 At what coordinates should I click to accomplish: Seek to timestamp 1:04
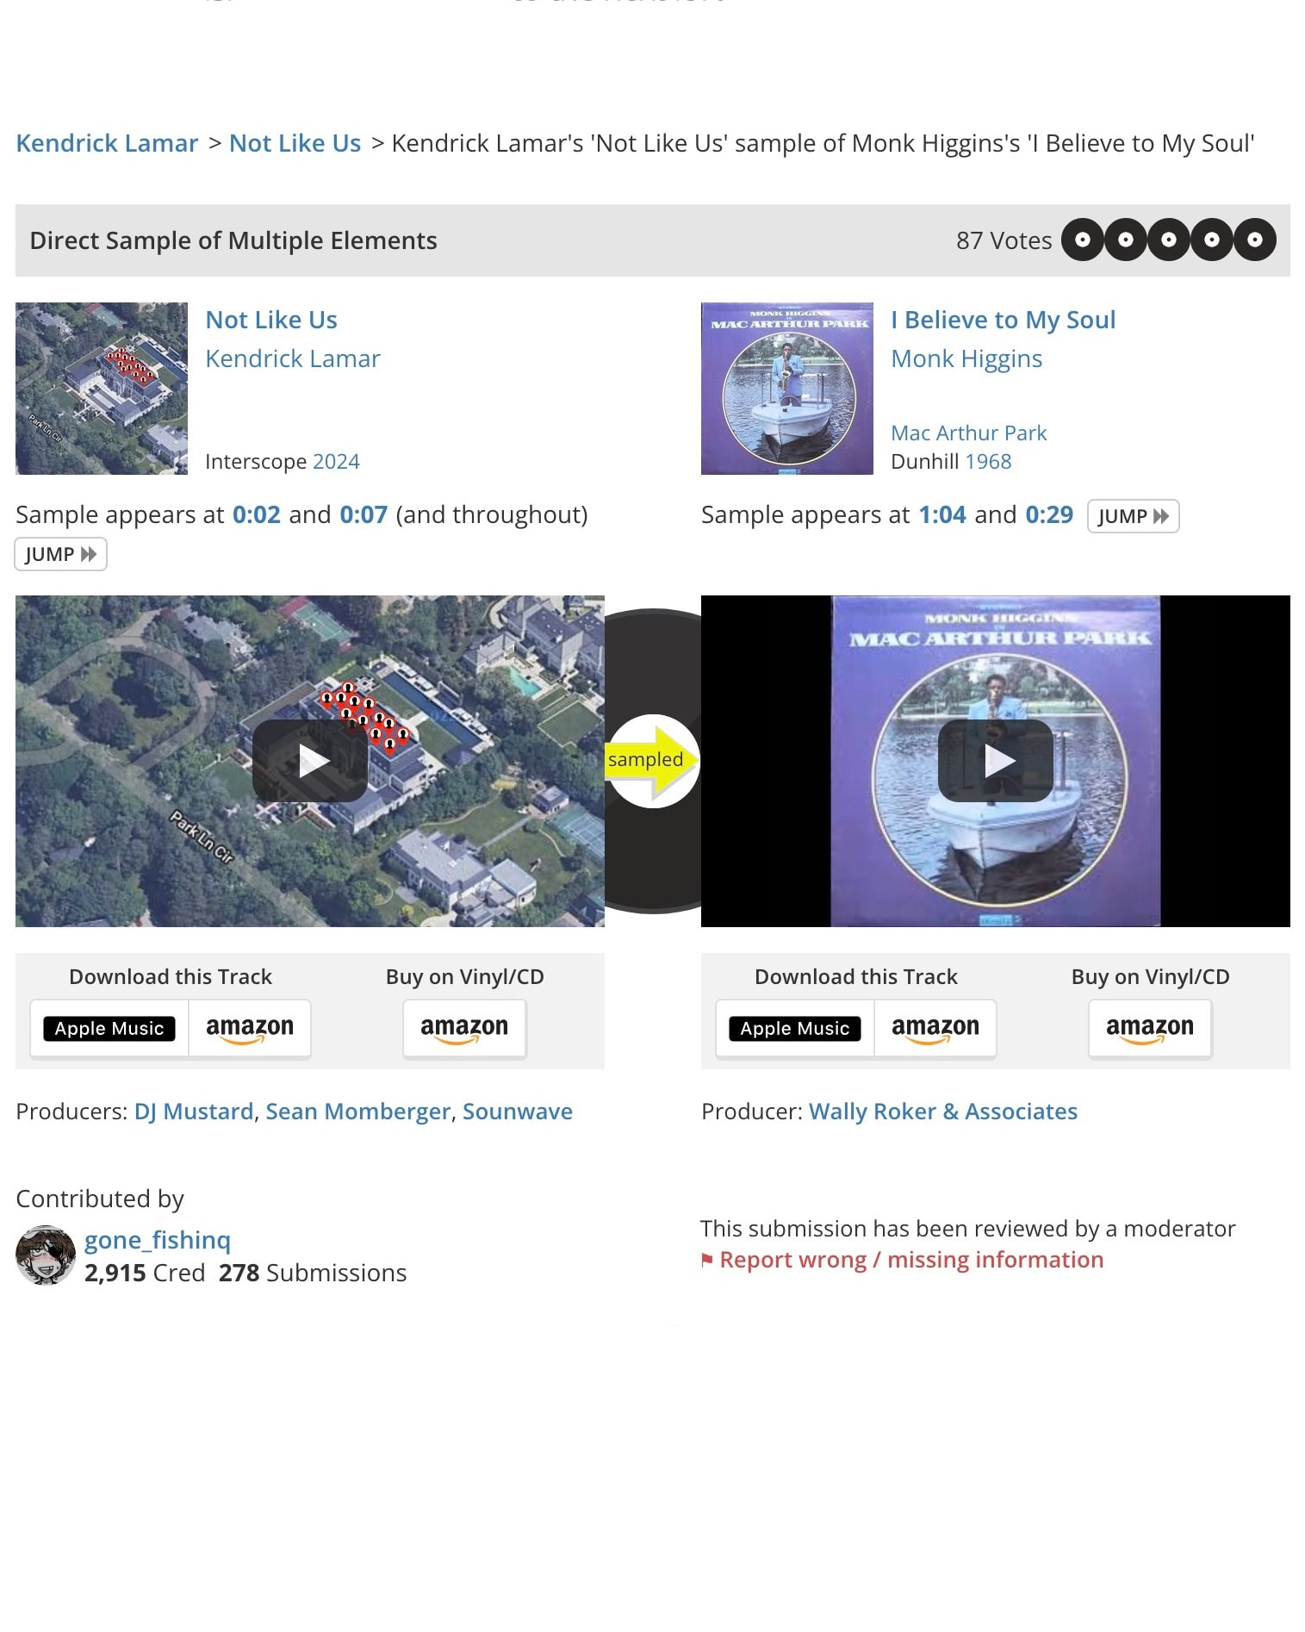pyautogui.click(x=942, y=514)
